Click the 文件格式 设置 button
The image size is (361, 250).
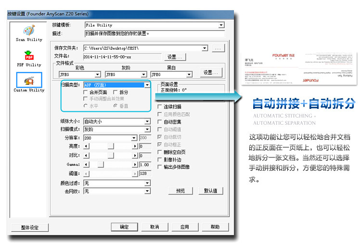click(x=211, y=72)
